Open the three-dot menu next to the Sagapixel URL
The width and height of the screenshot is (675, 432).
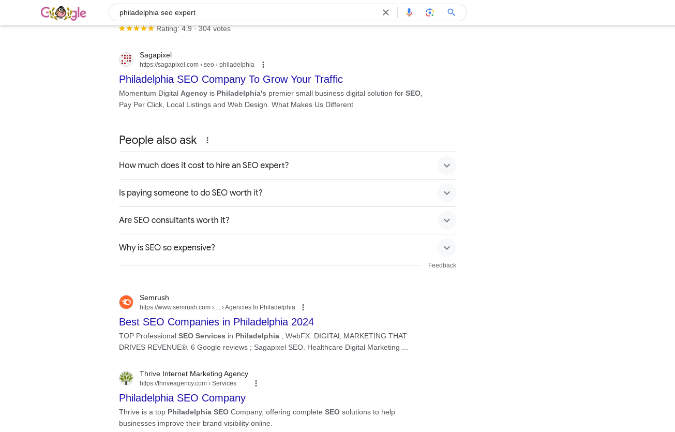pos(263,65)
